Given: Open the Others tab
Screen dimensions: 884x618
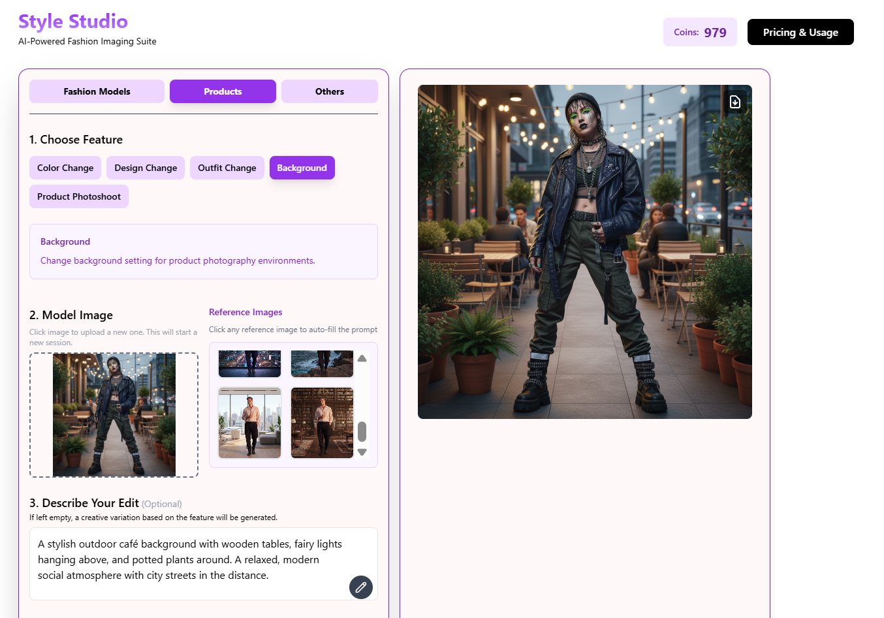Looking at the screenshot, I should click(x=329, y=91).
